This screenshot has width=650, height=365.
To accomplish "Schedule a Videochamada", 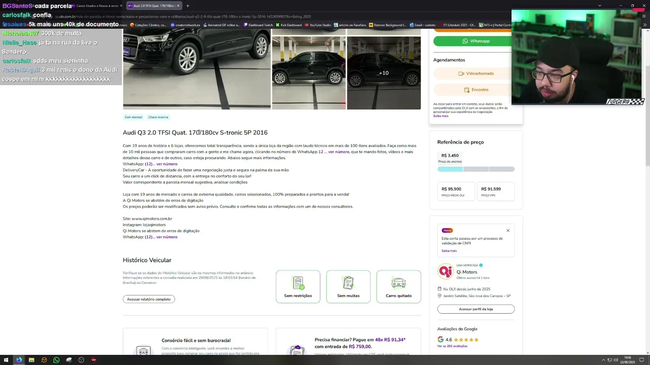I will (476, 74).
